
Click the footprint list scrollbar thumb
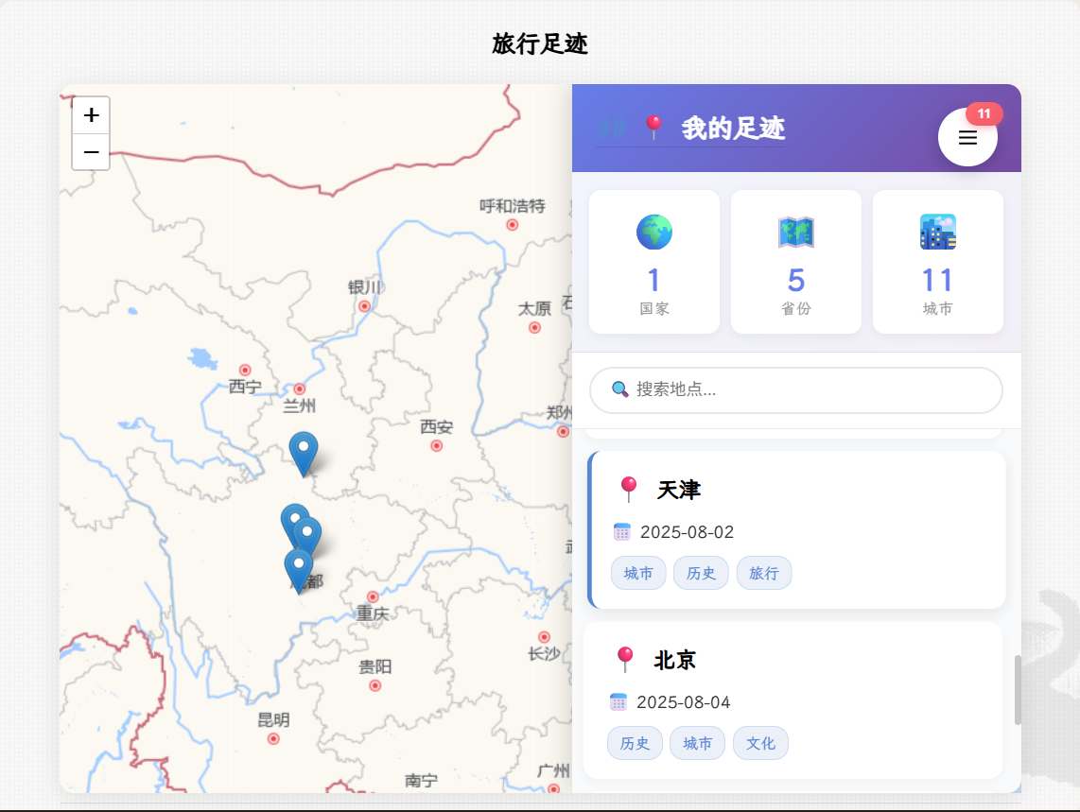[x=1018, y=690]
